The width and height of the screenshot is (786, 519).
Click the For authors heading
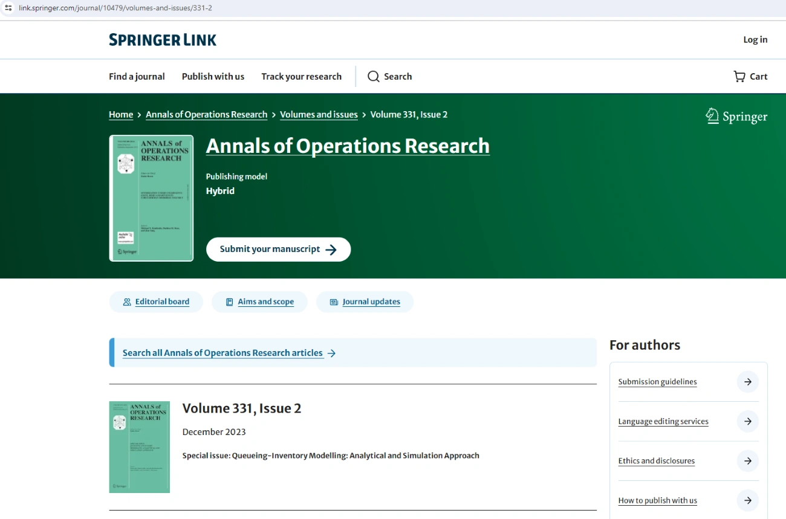(645, 345)
